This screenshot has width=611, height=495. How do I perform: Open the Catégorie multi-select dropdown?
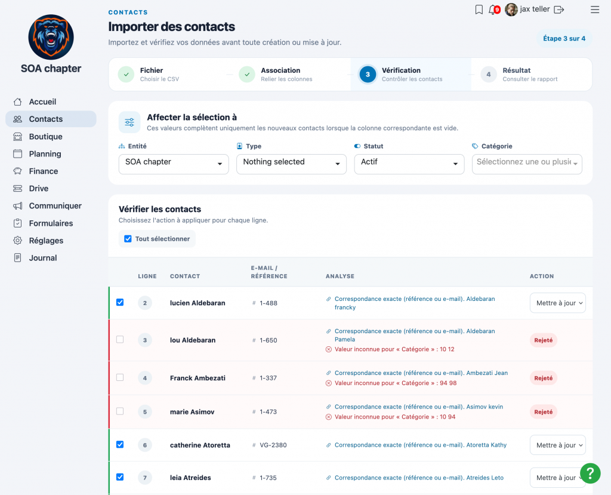pyautogui.click(x=527, y=164)
